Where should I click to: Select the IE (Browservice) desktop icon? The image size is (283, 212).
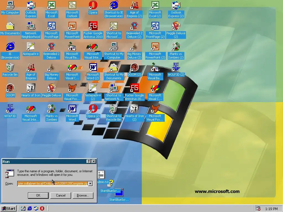point(10,51)
